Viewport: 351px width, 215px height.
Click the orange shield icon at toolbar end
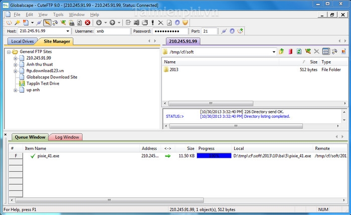click(x=185, y=23)
